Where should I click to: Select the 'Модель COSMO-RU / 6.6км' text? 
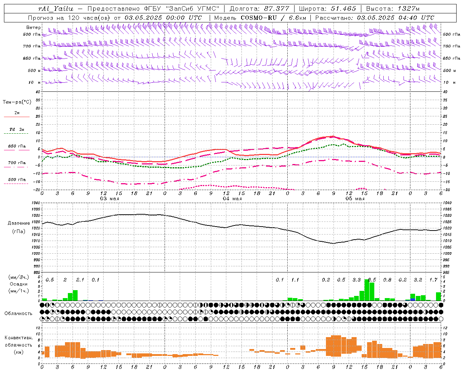click(260, 18)
